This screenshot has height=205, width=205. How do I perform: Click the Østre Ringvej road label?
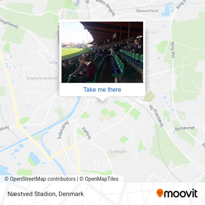(x=107, y=7)
